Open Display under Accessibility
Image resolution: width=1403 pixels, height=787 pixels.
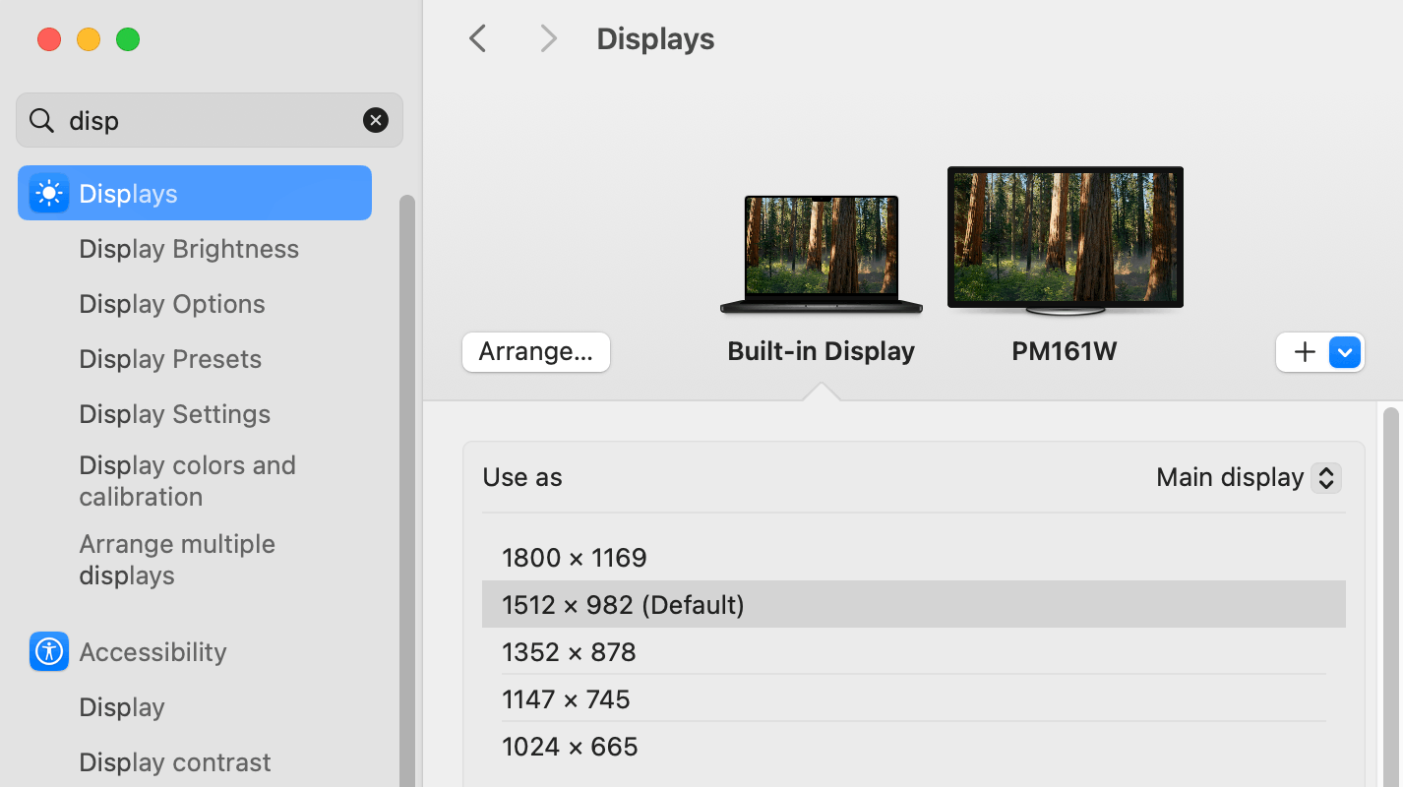coord(122,707)
